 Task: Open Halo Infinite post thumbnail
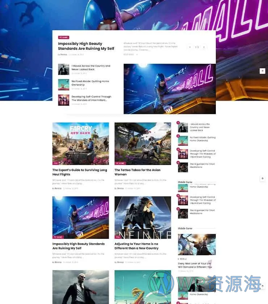click(x=143, y=218)
